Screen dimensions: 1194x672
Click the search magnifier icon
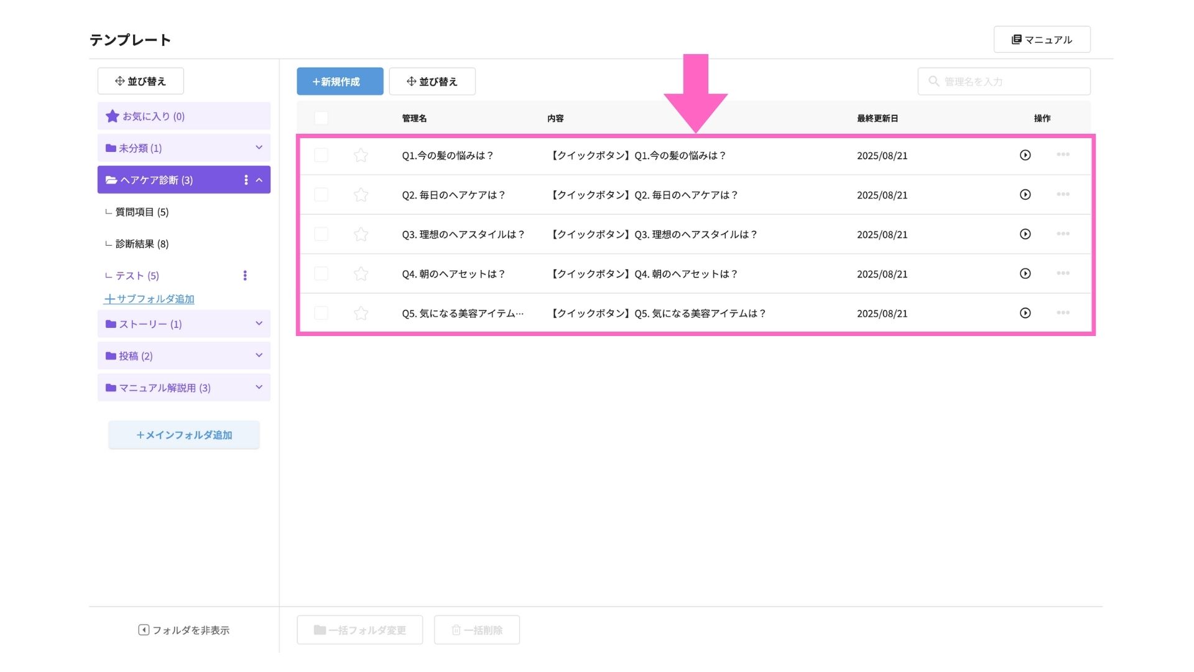click(x=933, y=81)
